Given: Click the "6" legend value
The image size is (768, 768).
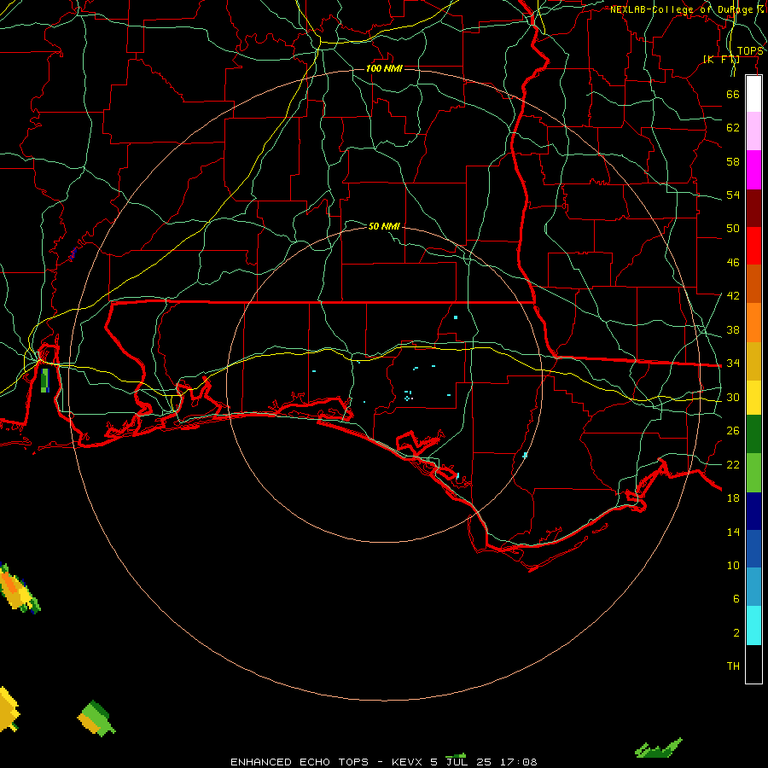Looking at the screenshot, I should pyautogui.click(x=736, y=599).
